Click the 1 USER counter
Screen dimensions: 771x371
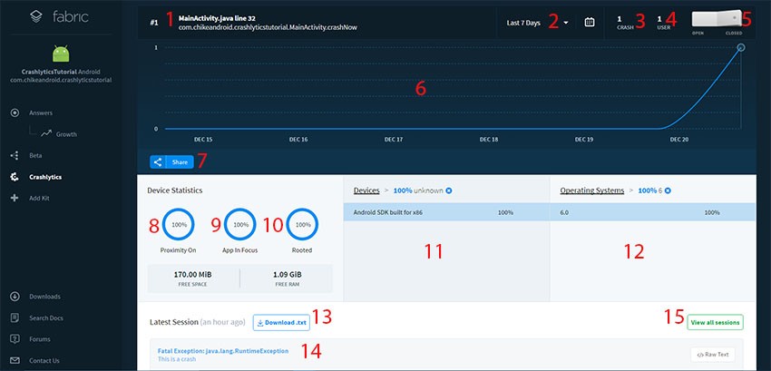click(663, 23)
